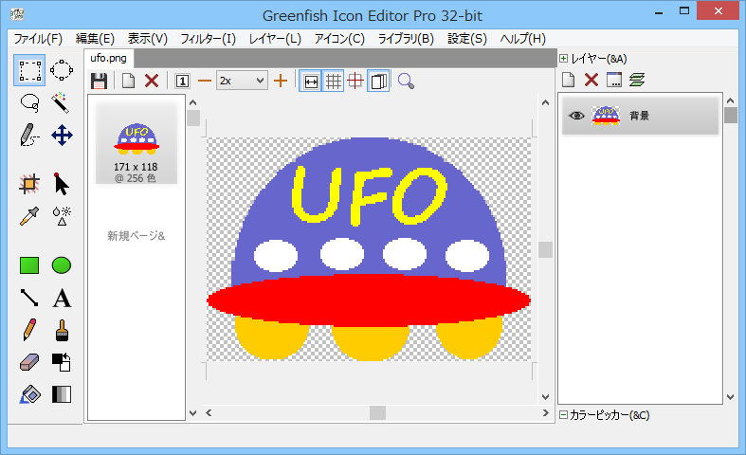The width and height of the screenshot is (746, 455).
Task: Select the Pencil tool
Action: coord(29,330)
